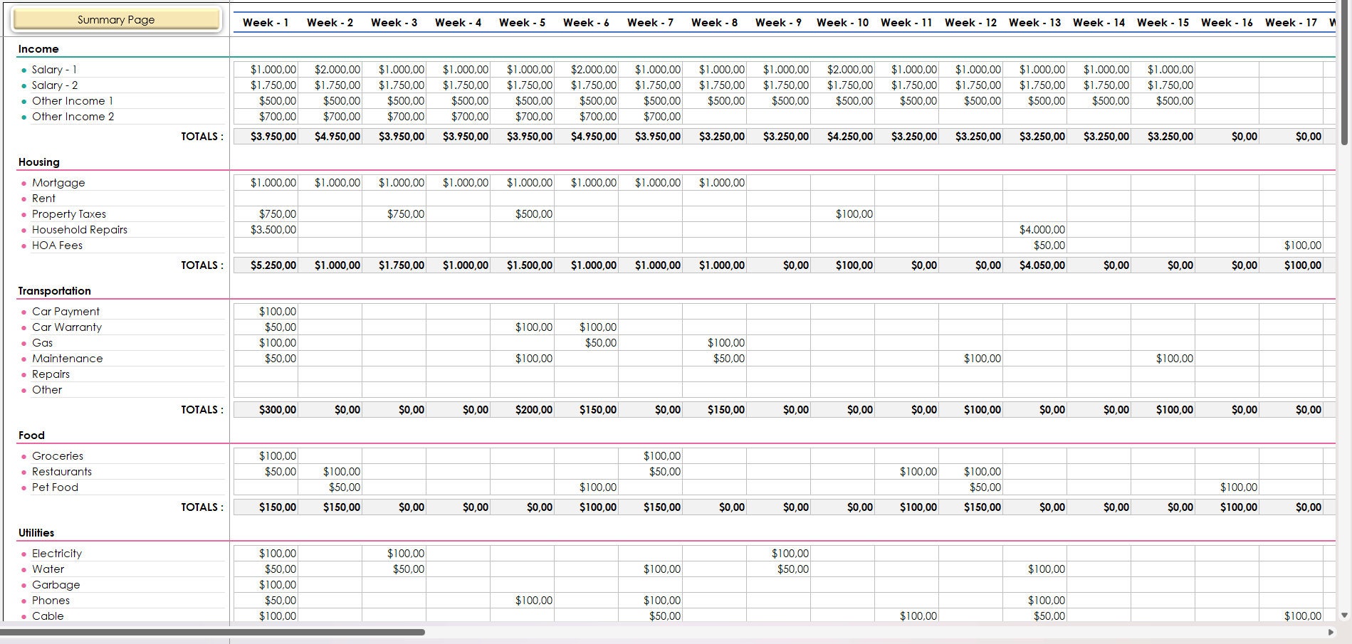Click the Utilities section heading
This screenshot has width=1352, height=644.
pos(36,533)
